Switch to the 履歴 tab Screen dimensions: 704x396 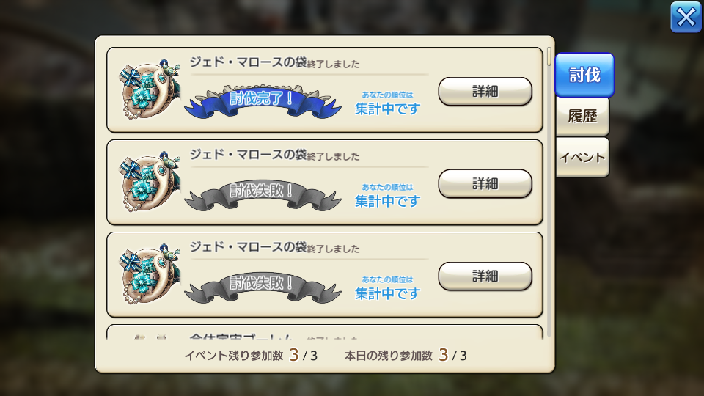click(582, 117)
